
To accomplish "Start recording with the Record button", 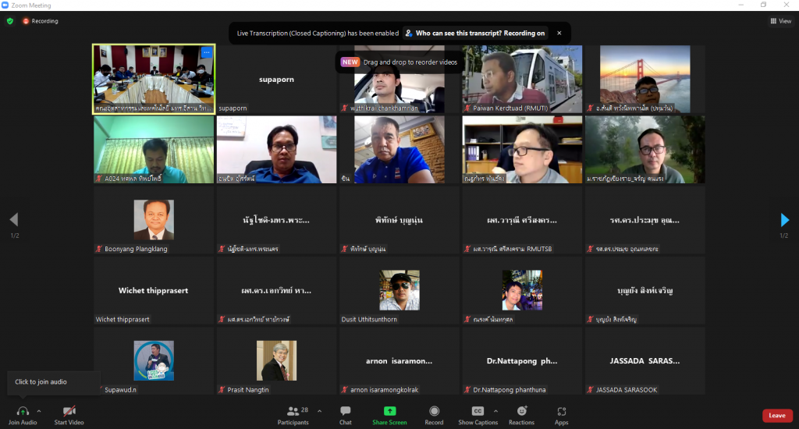I will 434,411.
